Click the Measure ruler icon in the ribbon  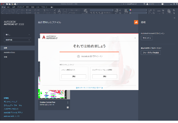pos(159,11)
